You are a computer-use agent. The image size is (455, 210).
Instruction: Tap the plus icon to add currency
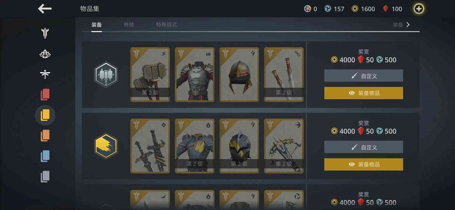click(x=419, y=9)
